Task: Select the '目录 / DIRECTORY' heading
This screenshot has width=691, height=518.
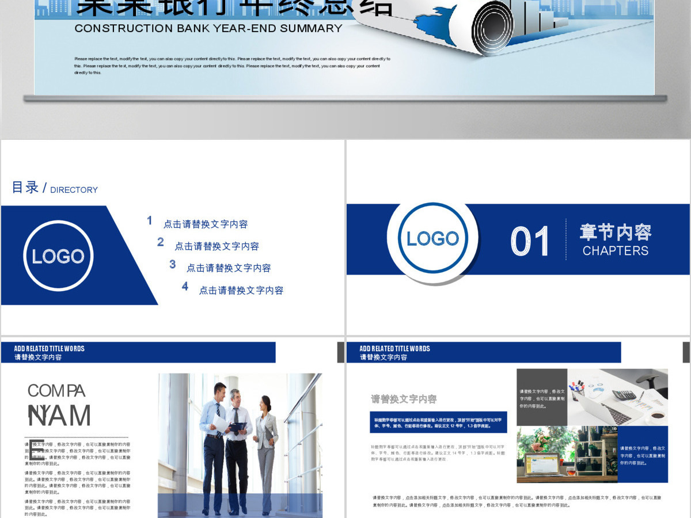Action: click(x=55, y=188)
